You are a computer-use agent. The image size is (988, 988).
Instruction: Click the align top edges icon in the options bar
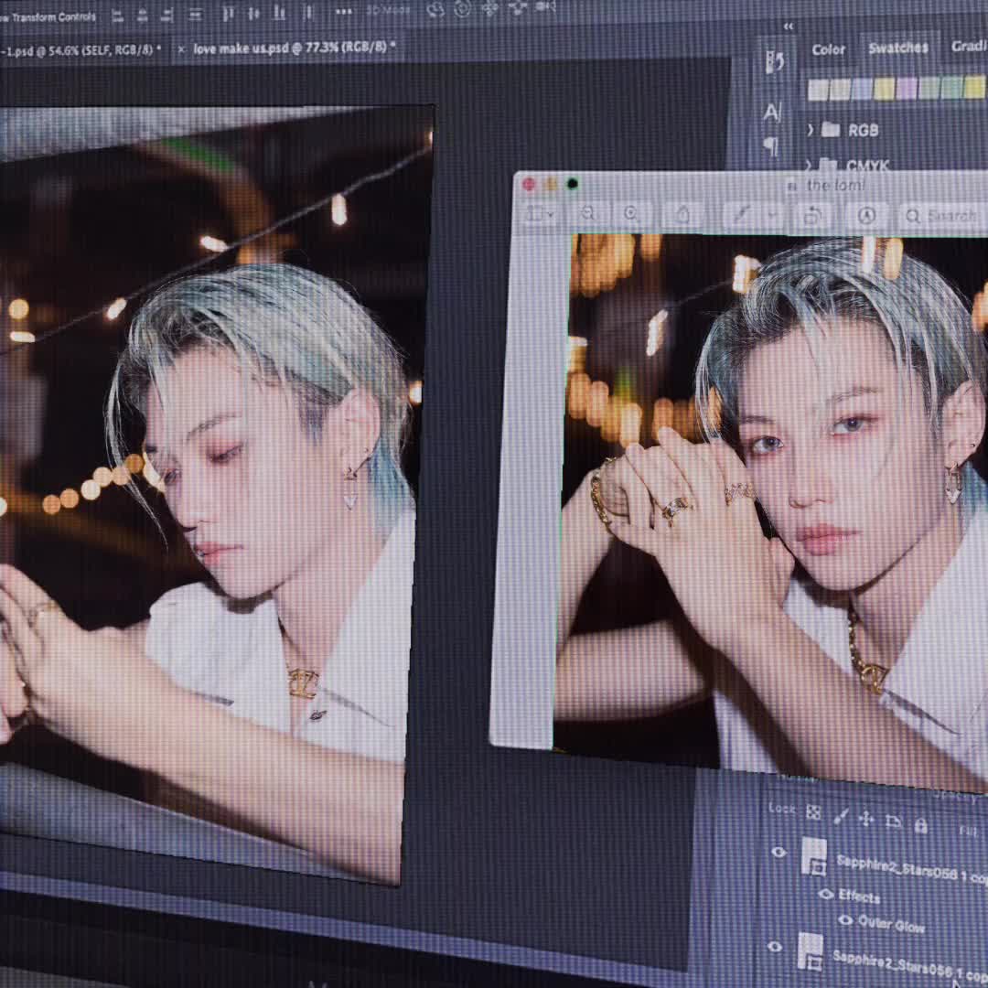228,13
